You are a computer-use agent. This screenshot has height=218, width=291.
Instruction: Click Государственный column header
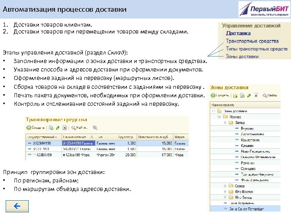click(x=43, y=137)
